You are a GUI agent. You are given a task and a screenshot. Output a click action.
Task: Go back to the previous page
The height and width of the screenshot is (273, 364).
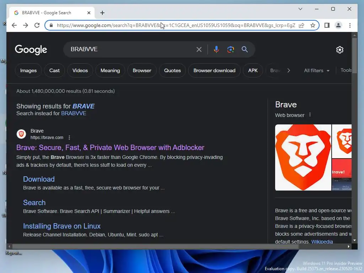tap(14, 25)
